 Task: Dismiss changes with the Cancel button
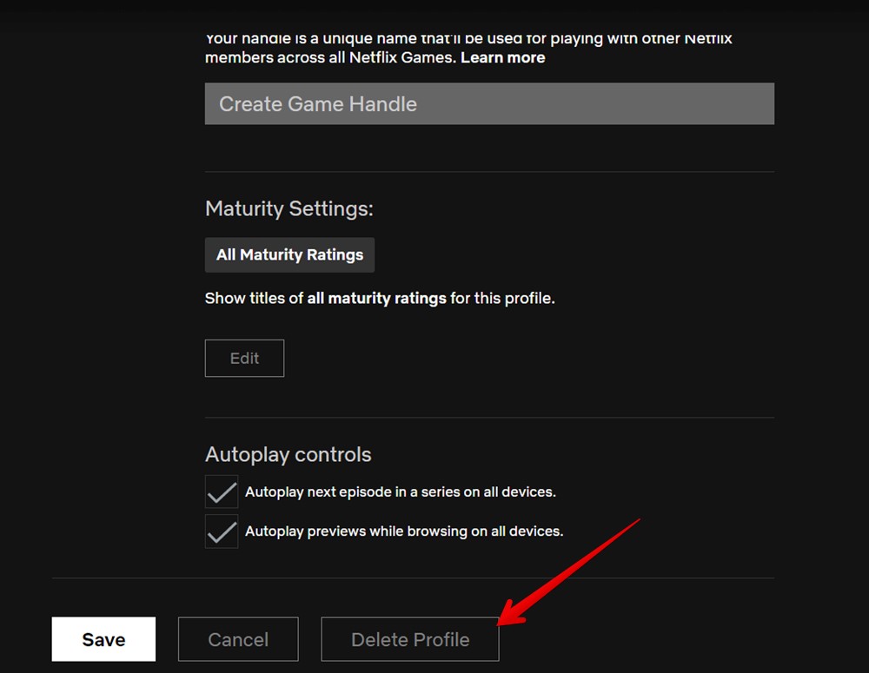(x=237, y=638)
